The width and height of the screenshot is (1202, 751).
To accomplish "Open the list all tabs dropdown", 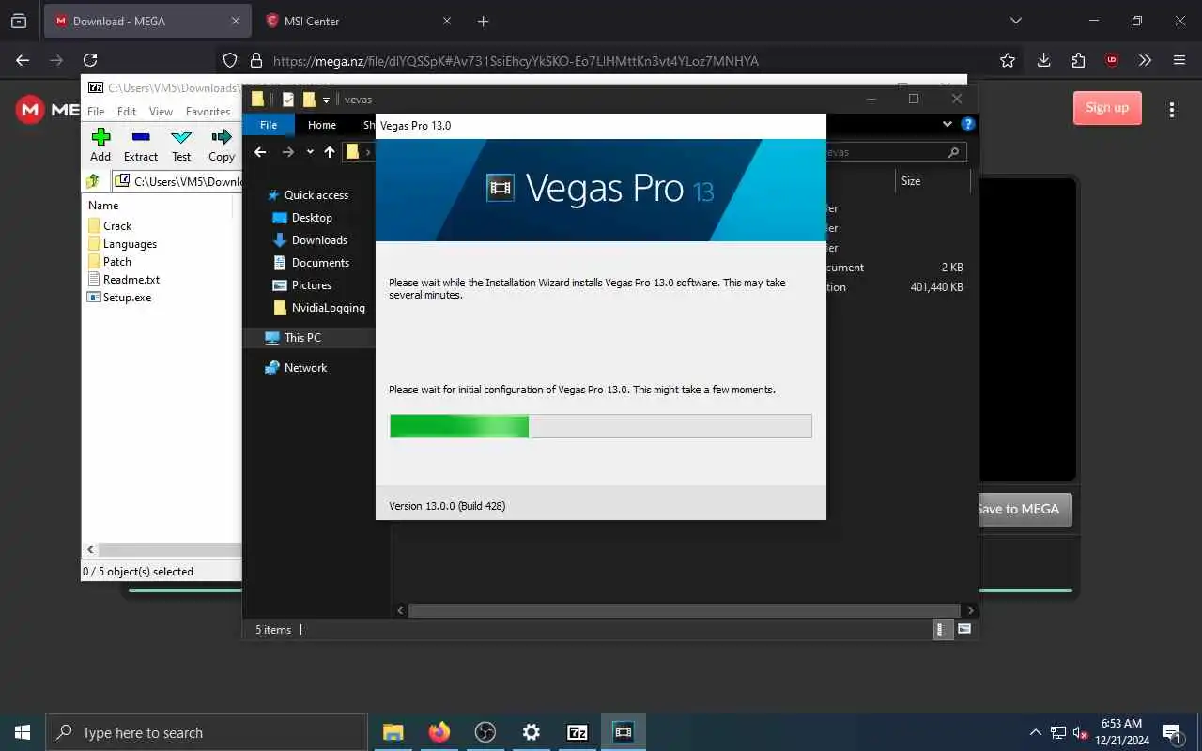I will point(1015,21).
